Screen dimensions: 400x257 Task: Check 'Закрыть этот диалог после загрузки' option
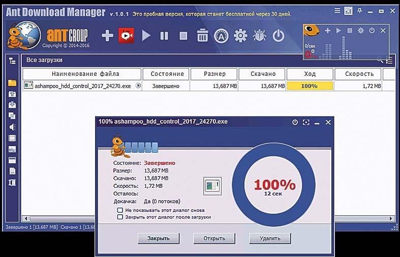(x=120, y=216)
